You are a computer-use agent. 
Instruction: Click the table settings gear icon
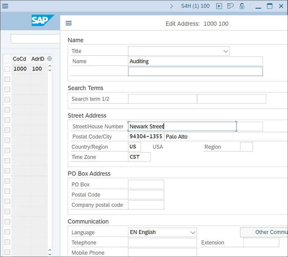coord(50,59)
